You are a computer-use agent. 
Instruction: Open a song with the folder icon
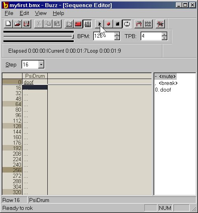(17, 24)
